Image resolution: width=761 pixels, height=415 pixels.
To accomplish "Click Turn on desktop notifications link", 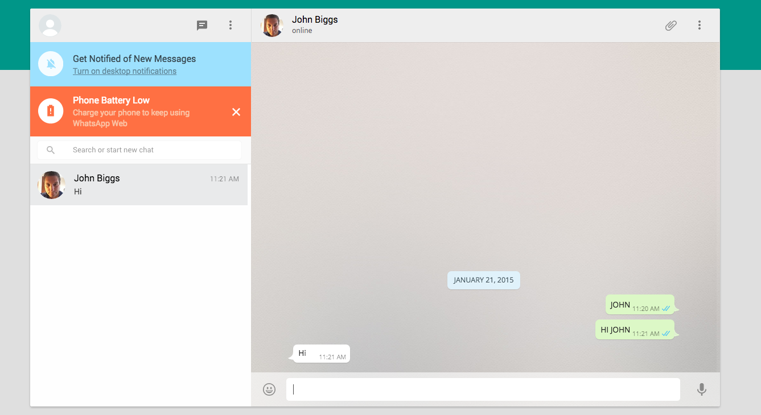I will tap(125, 71).
